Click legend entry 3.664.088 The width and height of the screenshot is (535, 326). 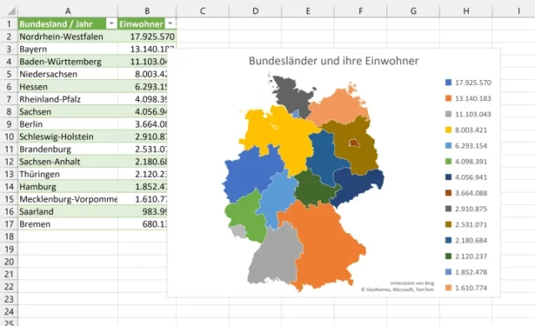(466, 193)
